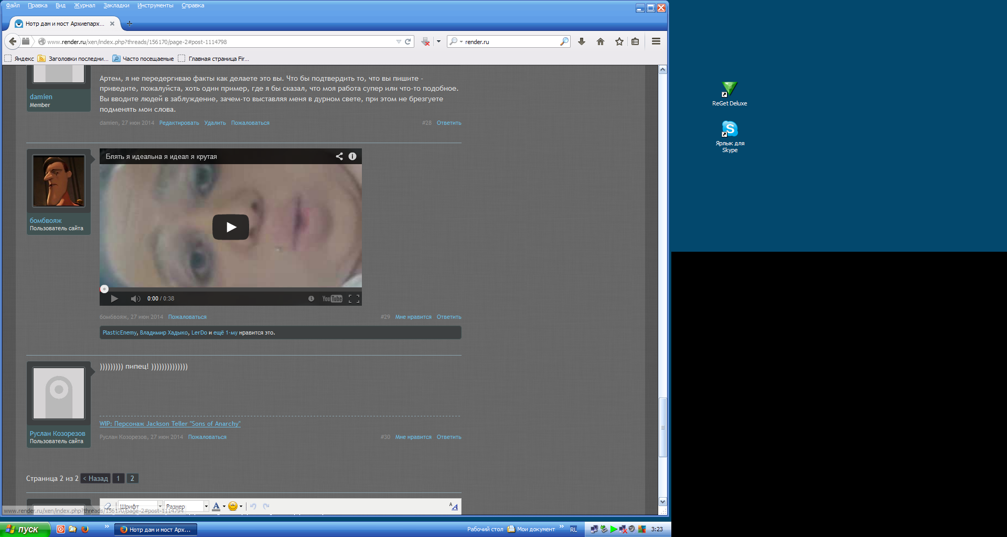
Task: Click the Мне нравится link on post #29
Action: click(413, 317)
